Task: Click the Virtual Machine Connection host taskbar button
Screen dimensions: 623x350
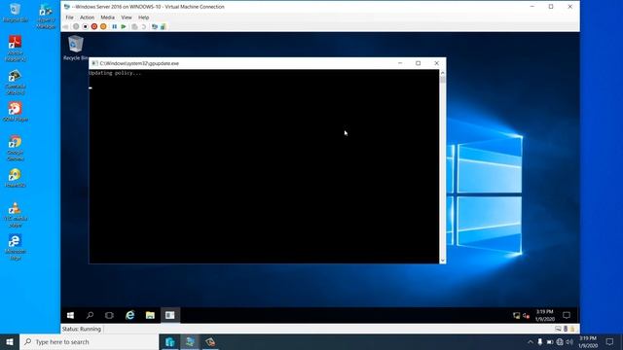Action: point(190,341)
